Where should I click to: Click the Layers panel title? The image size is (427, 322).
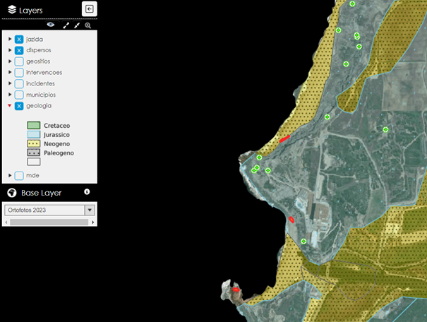point(31,11)
